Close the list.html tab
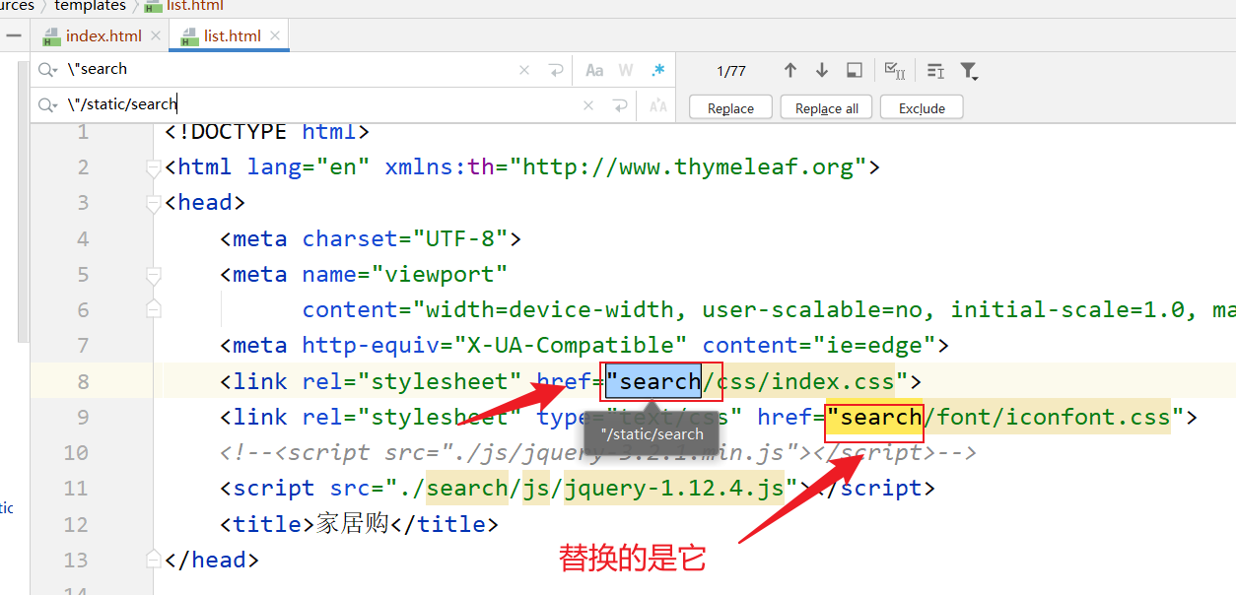The image size is (1236, 595). tap(276, 36)
